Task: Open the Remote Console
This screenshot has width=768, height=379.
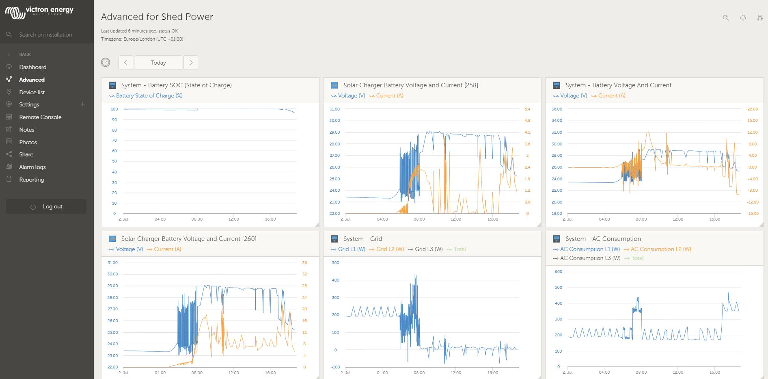Action: 40,117
